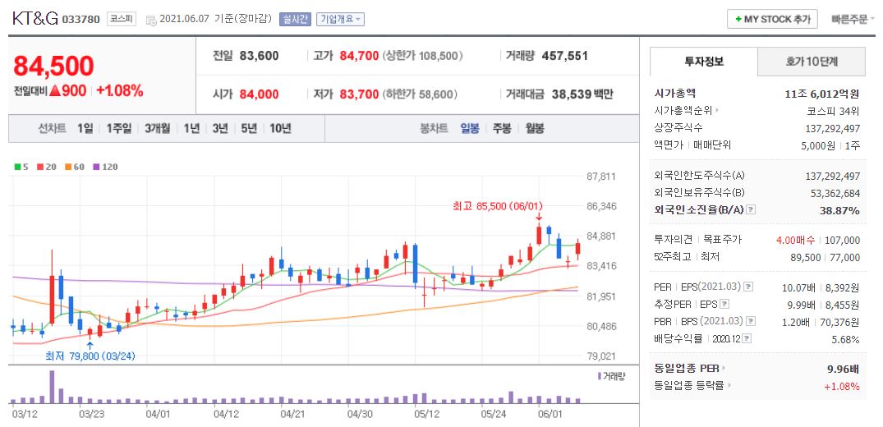The image size is (883, 427).
Task: Select the 3개월 line chart period
Action: pos(157,128)
